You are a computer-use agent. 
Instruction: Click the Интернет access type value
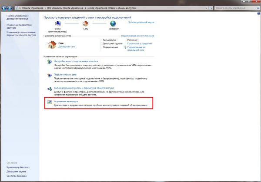tap(132, 40)
